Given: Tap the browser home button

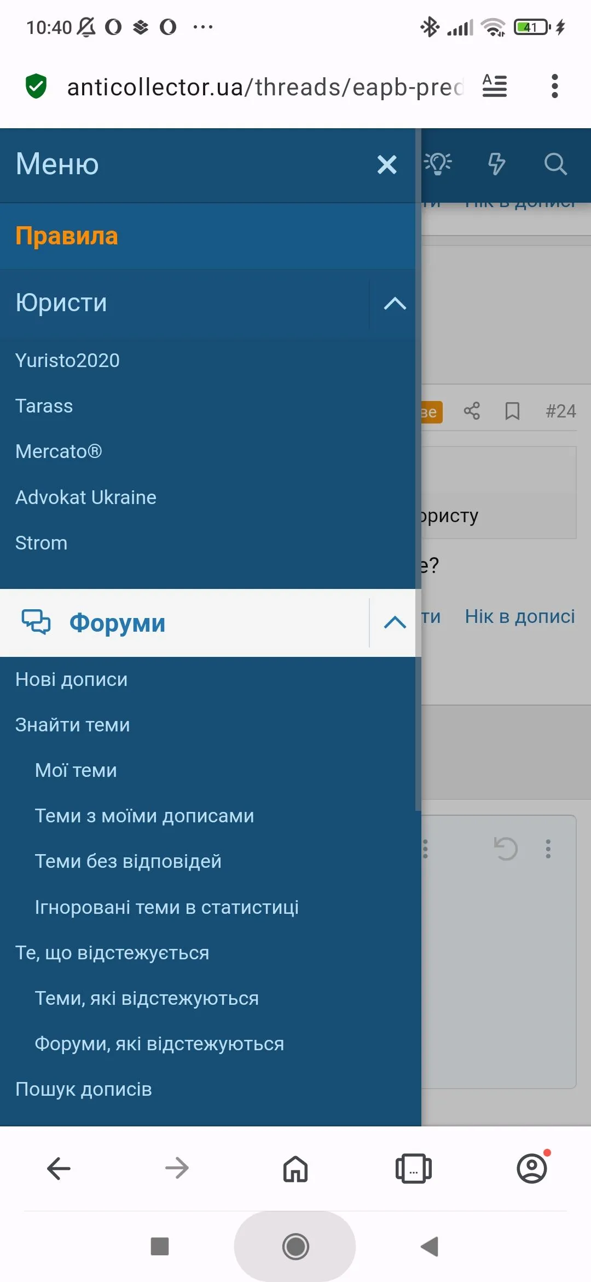Looking at the screenshot, I should point(296,1169).
